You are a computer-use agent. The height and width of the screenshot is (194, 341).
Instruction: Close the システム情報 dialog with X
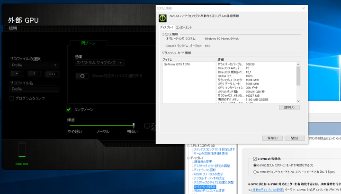point(304,8)
